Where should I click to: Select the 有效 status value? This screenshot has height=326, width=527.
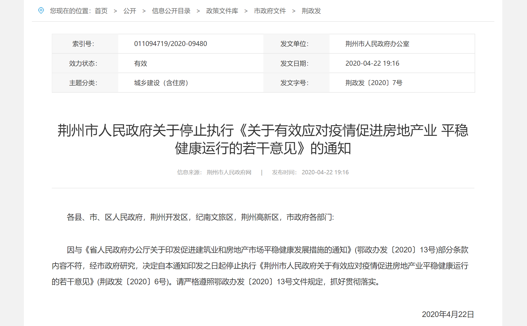[141, 63]
